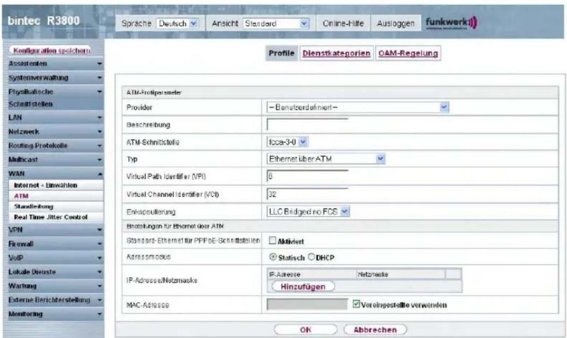The image size is (567, 338).
Task: Click Konfiguration speichern
Action: tap(51, 51)
